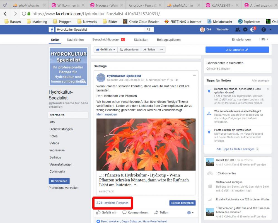Image resolution: width=278 pixels, height=223 pixels.
Task: Dismiss the Kennst du Freunde tip
Action: 268,89
